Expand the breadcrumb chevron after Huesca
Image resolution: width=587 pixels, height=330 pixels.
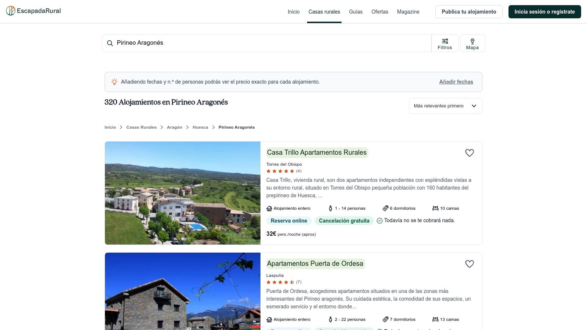point(213,127)
